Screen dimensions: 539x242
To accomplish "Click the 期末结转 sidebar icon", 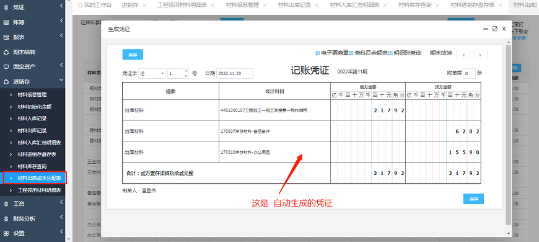I will [6, 52].
